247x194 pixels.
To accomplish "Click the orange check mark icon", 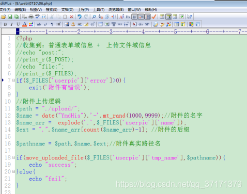I will coord(154,17).
